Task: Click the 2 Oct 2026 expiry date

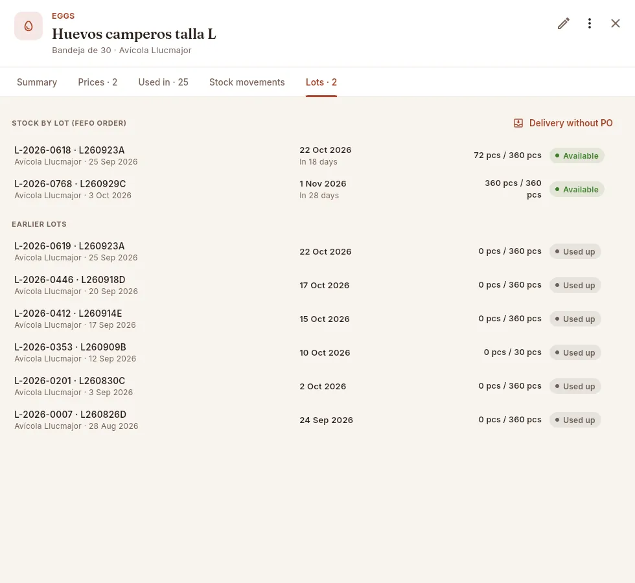Action: click(323, 386)
